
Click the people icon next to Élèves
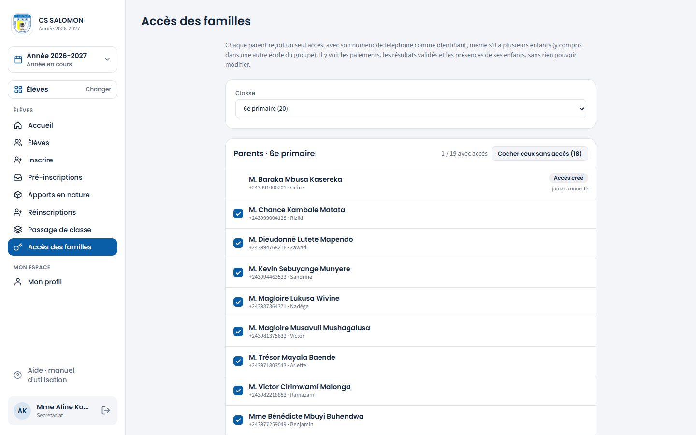point(18,143)
